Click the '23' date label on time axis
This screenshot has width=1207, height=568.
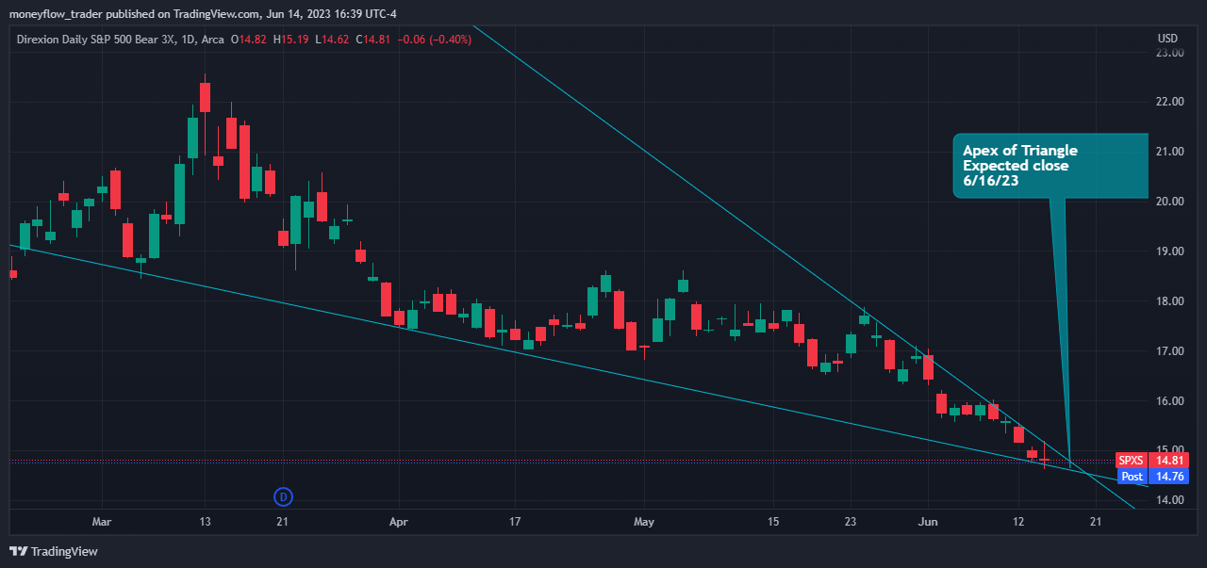click(851, 521)
